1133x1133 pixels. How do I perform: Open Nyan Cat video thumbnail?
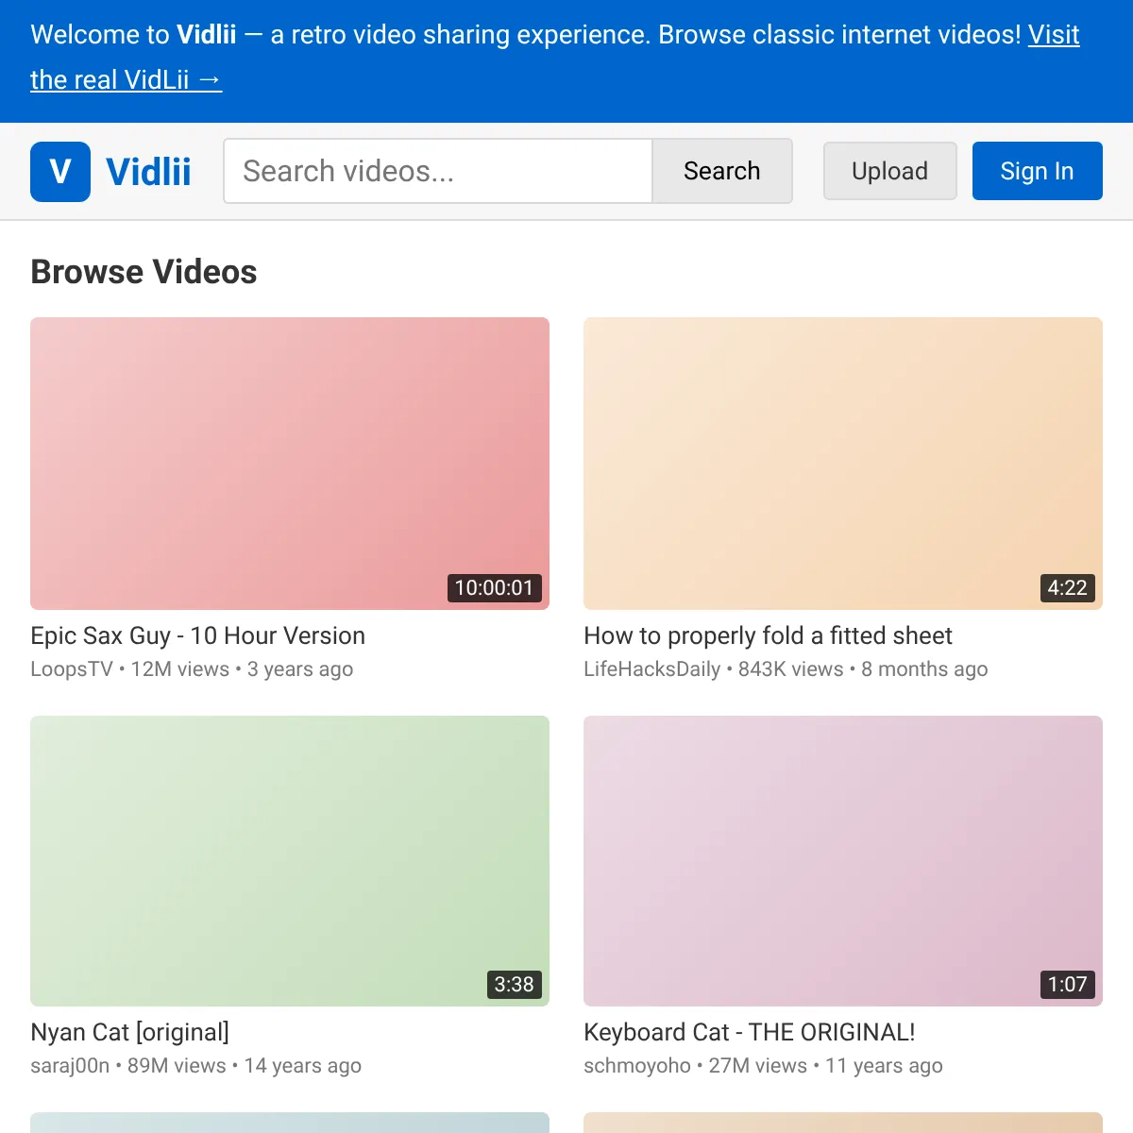pyautogui.click(x=290, y=861)
